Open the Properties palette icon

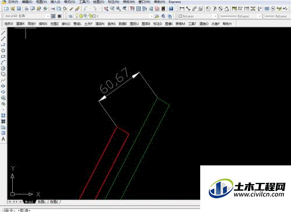point(132,9)
